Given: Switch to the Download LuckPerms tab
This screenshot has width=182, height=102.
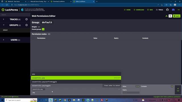Looking at the screenshot, I should point(61,1).
